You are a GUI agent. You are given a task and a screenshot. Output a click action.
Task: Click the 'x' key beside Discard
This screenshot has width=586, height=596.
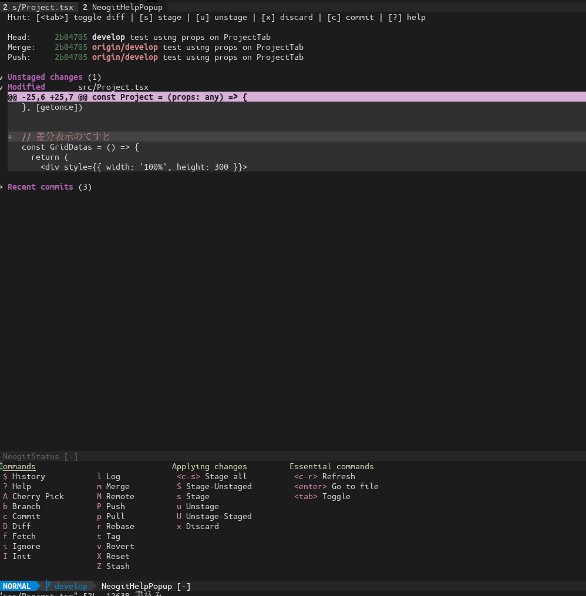[x=179, y=527]
